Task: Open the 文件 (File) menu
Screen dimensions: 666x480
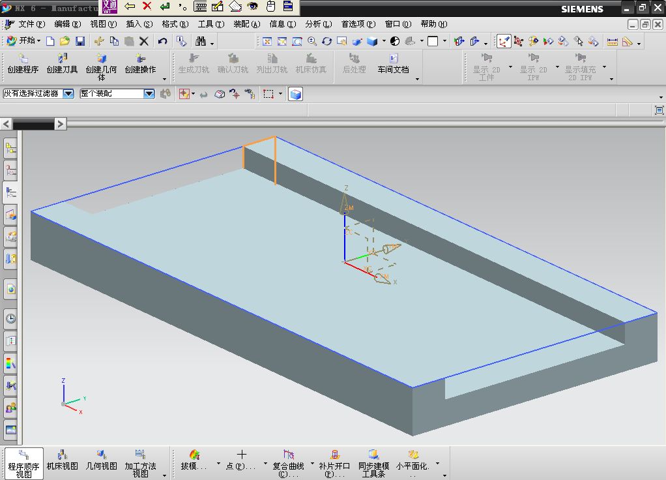Action: pyautogui.click(x=31, y=24)
